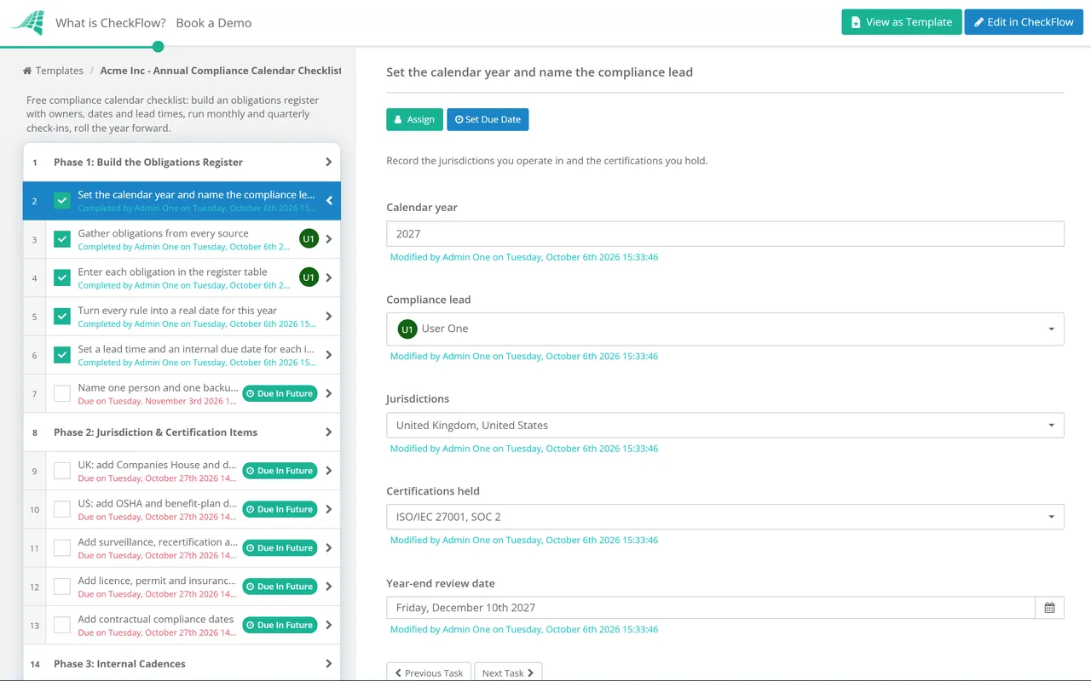Image resolution: width=1091 pixels, height=681 pixels.
Task: Click Due In Future badge on US OSHA task
Action: click(x=280, y=509)
